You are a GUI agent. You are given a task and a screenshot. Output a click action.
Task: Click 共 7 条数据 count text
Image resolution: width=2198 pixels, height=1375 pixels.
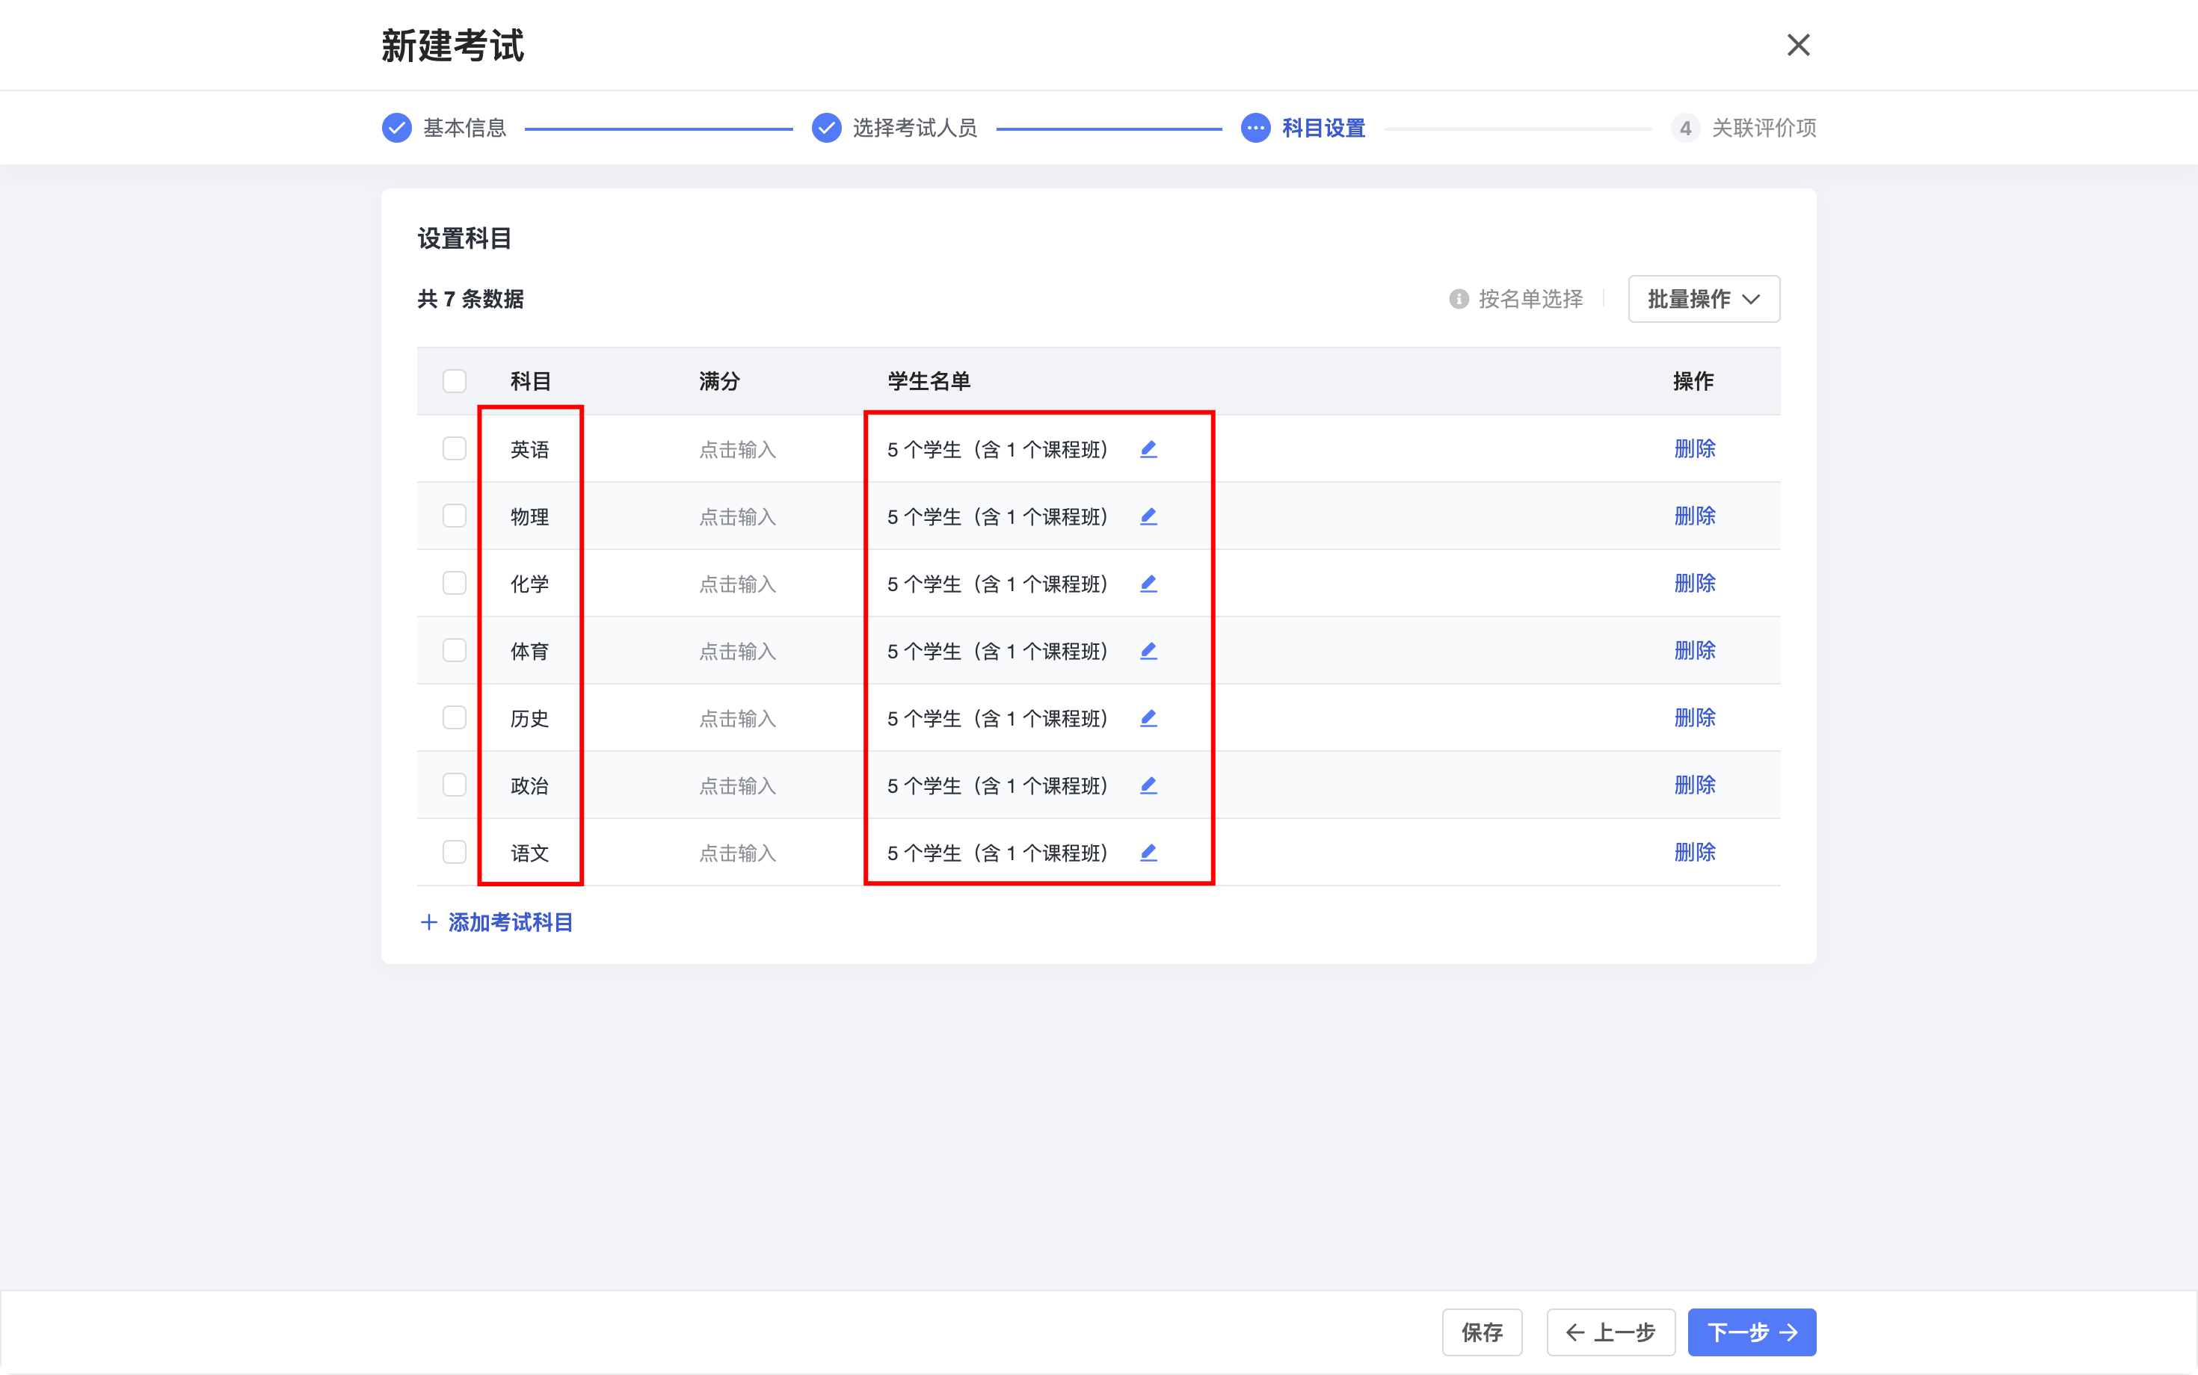pos(470,299)
